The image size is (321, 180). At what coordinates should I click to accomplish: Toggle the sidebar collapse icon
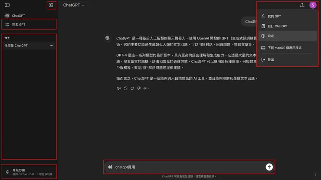[x=7, y=5]
